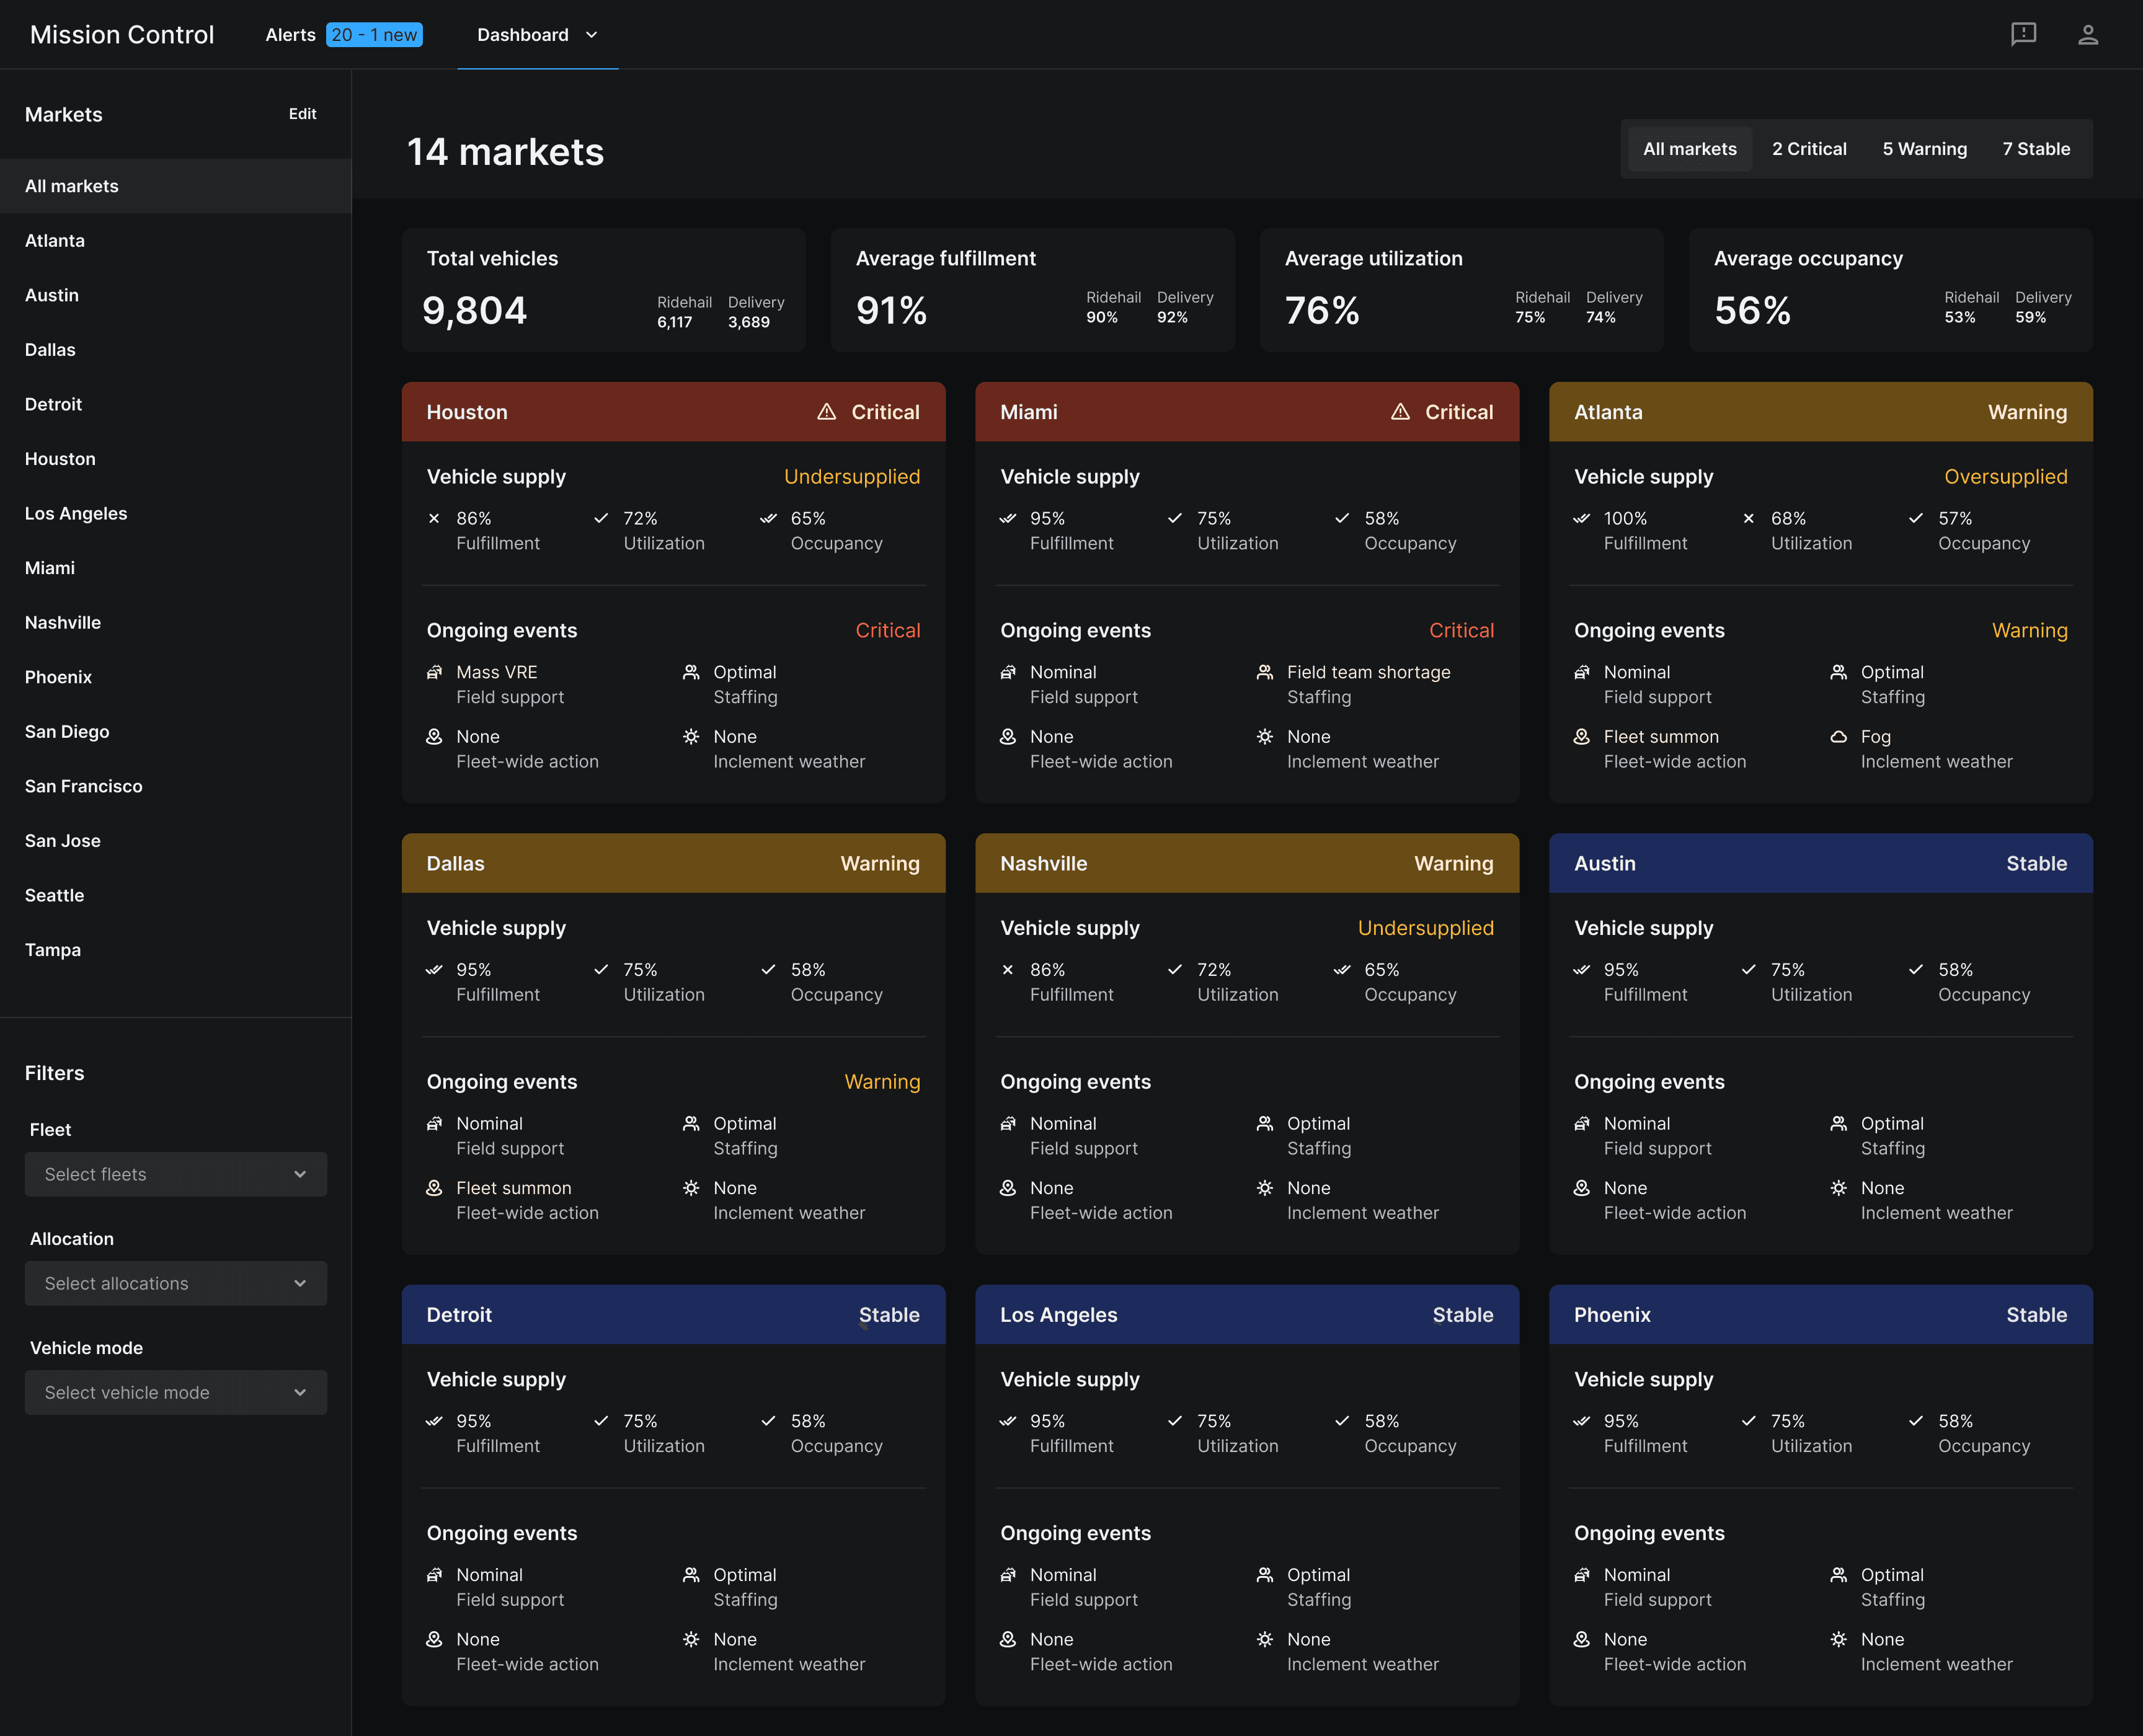2143x1736 pixels.
Task: Click the Mission Control title
Action: click(122, 35)
